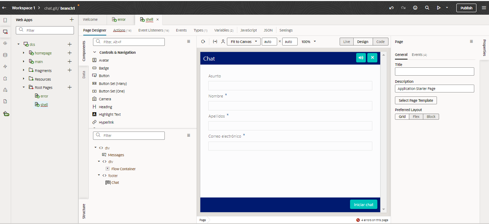Select Grid preferred layout

[402, 116]
